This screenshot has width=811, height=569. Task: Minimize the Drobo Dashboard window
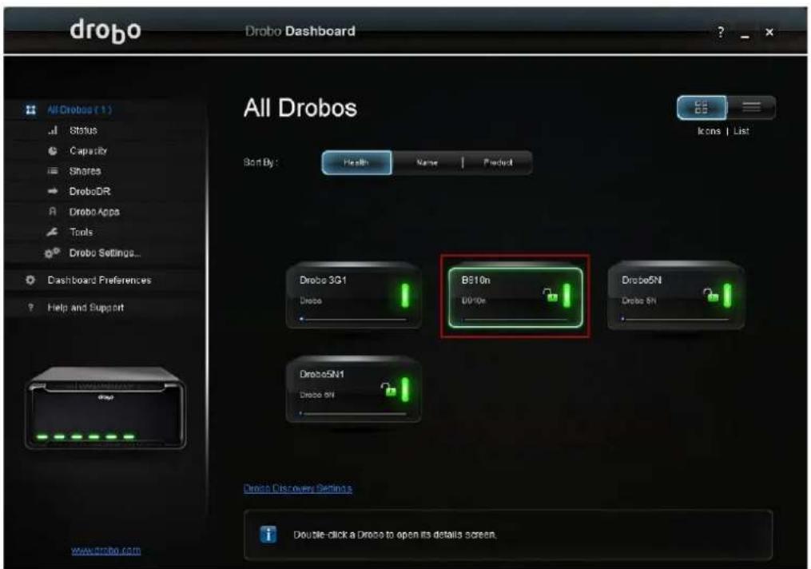coord(745,35)
